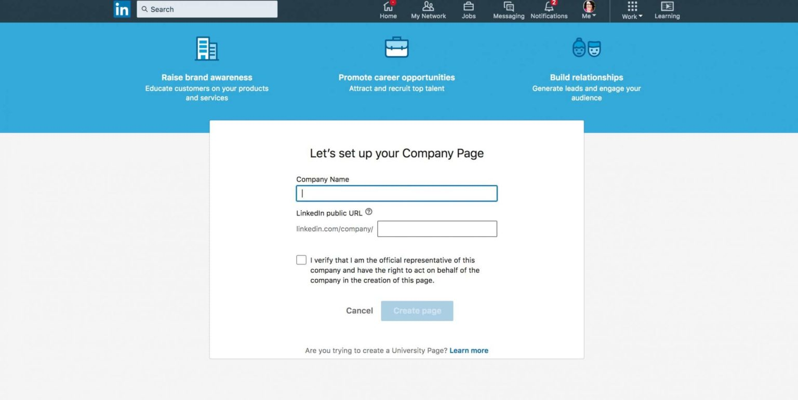Screen dimensions: 798x400
Task: Click the linkedin.com/company/ URL field
Action: coord(437,229)
